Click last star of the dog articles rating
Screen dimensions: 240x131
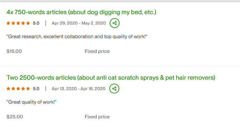[28, 23]
